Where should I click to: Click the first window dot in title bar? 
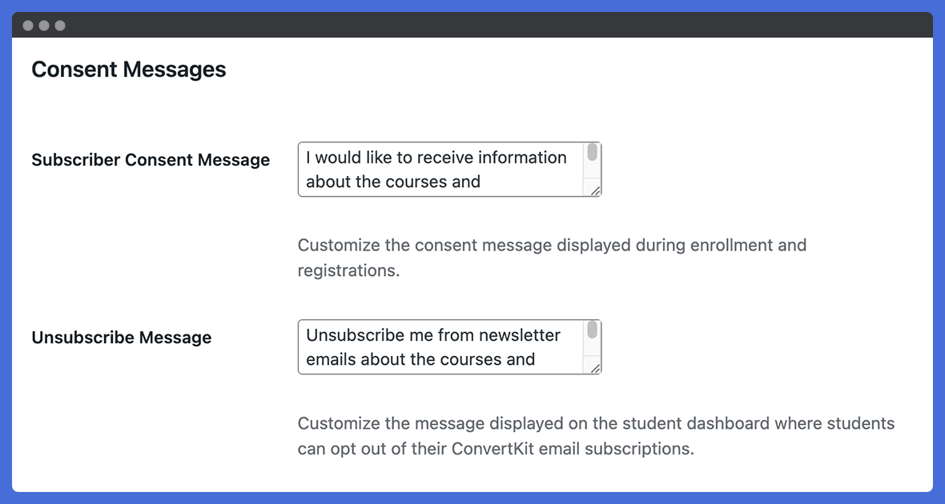point(28,26)
